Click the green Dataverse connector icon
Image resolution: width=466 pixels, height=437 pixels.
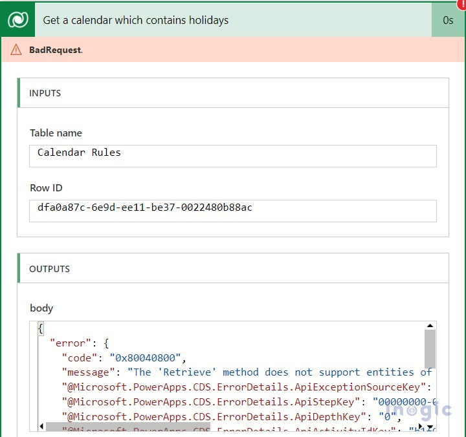click(x=17, y=20)
